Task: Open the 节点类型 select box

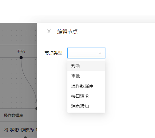Action: [x=86, y=53]
